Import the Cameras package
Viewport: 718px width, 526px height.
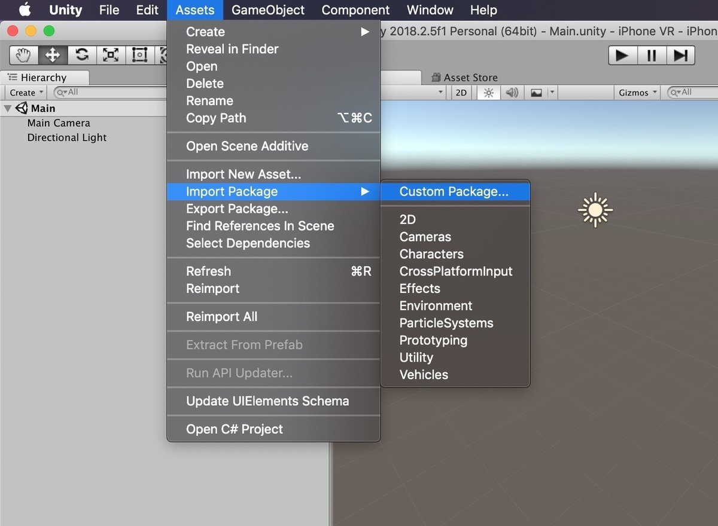pos(455,237)
